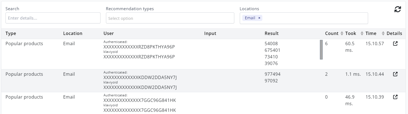Open details for the 15.10.39 row
408x114 pixels.
coord(395,97)
